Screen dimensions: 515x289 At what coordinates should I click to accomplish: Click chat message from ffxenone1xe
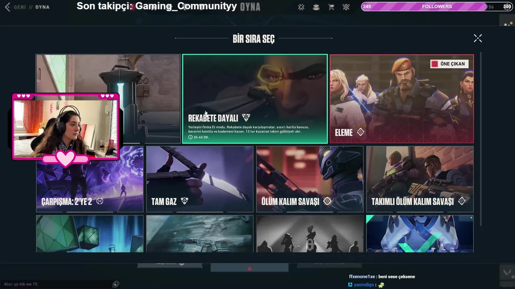(x=382, y=277)
